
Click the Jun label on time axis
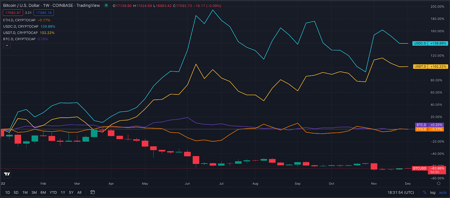pyautogui.click(x=187, y=183)
